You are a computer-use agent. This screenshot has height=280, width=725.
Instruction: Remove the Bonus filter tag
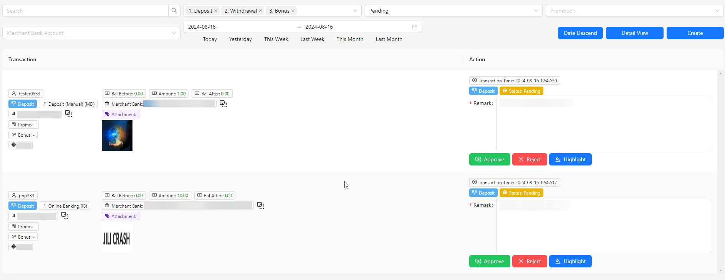click(x=293, y=11)
